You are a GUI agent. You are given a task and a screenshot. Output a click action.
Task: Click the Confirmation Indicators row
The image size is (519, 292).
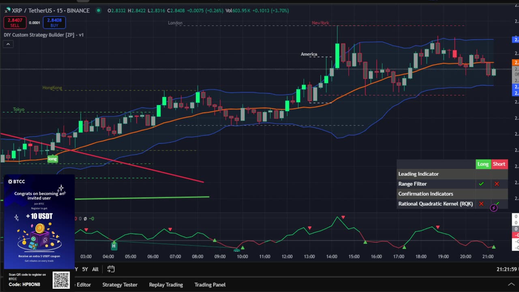pos(452,193)
